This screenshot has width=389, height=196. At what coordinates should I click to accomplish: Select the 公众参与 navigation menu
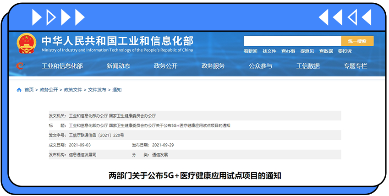pyautogui.click(x=261, y=66)
